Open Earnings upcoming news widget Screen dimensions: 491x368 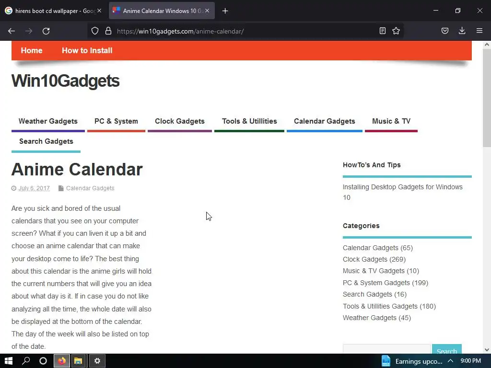click(x=412, y=361)
